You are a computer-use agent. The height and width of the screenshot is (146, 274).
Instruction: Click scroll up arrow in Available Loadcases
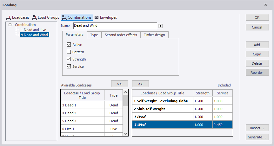point(125,92)
